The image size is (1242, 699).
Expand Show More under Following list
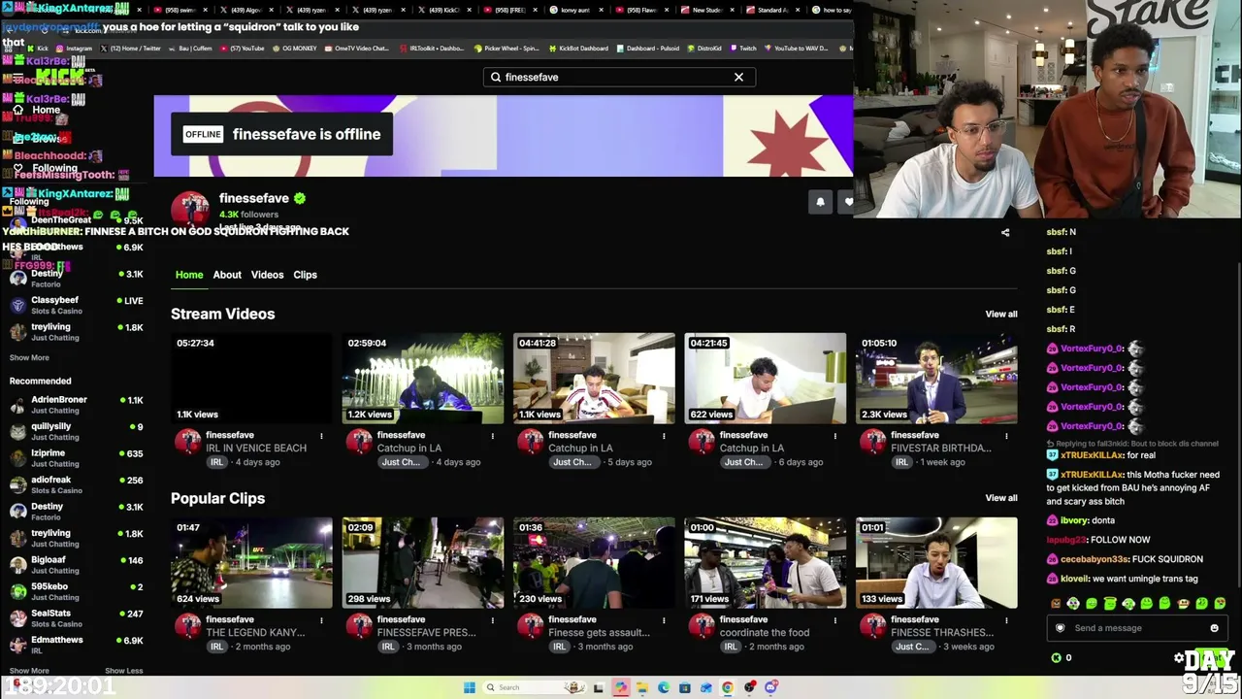tap(29, 357)
